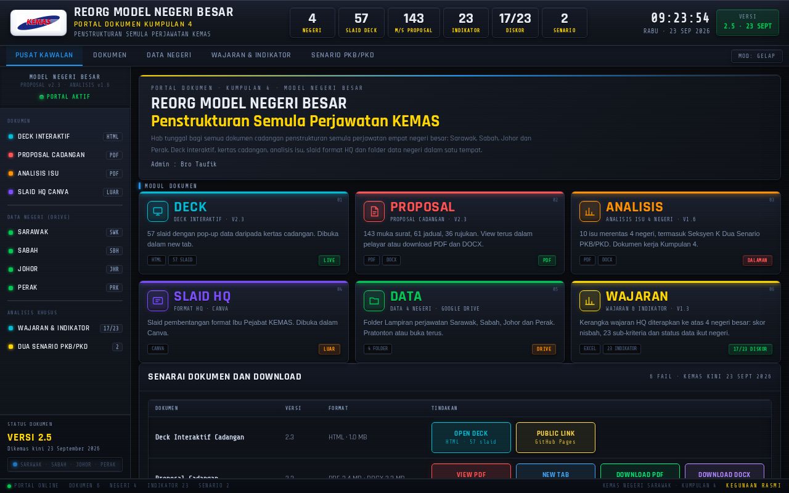
Task: Open DECK INTERAKTIF in the sidebar
Action: point(65,137)
